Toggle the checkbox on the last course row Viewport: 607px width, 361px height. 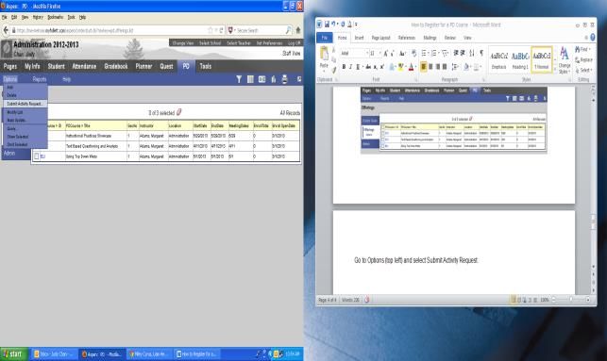click(x=37, y=156)
